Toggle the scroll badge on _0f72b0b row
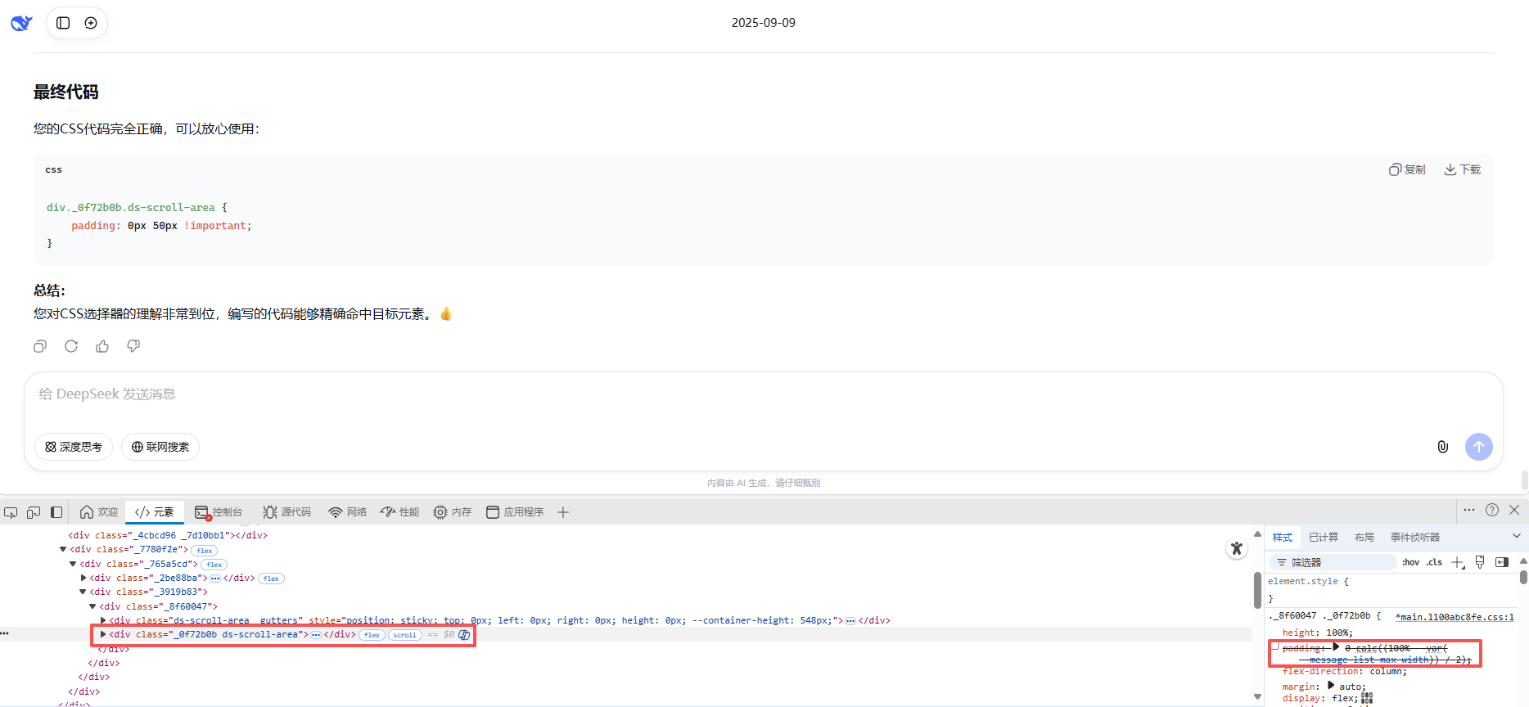The height and width of the screenshot is (707, 1529). (x=404, y=635)
